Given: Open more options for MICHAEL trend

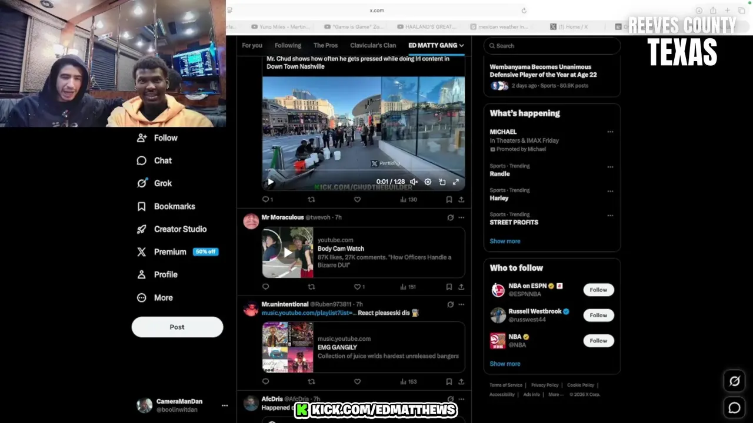Looking at the screenshot, I should [610, 132].
